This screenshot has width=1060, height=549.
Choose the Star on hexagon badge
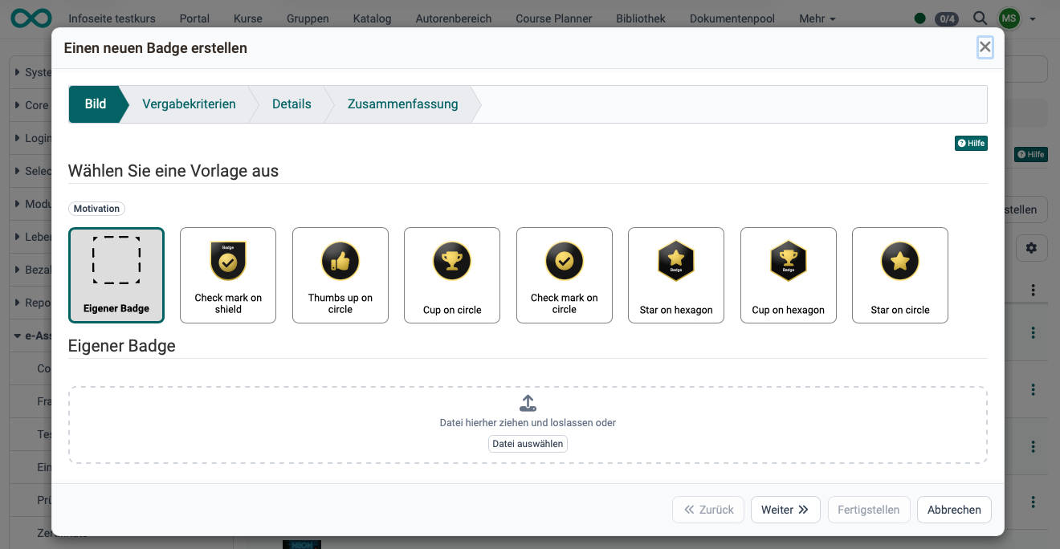tap(676, 275)
